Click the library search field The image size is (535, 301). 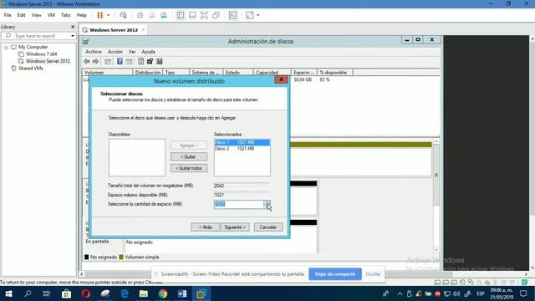click(38, 35)
